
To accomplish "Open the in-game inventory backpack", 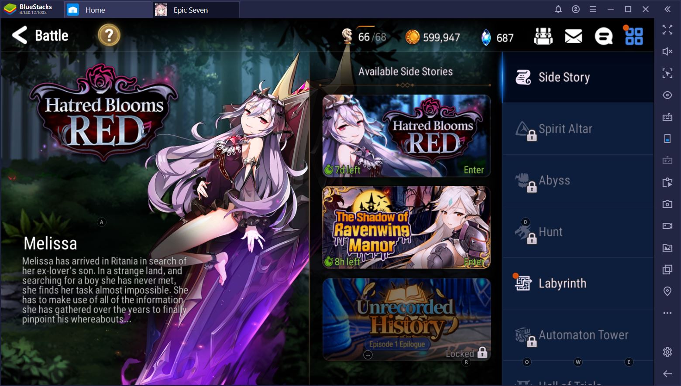I will click(x=543, y=37).
